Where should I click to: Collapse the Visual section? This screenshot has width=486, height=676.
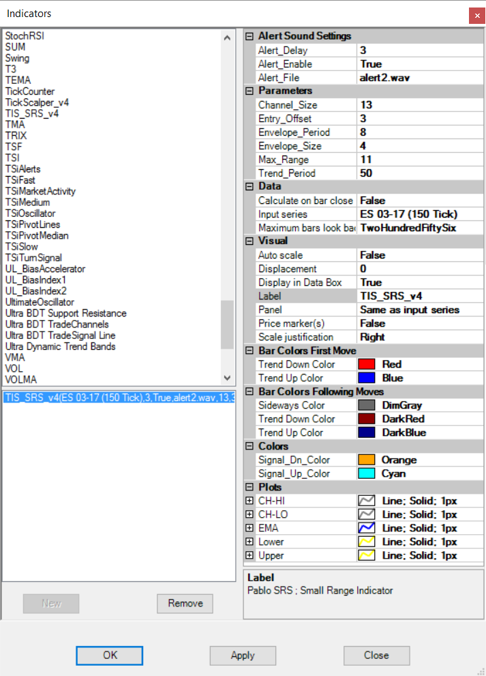pyautogui.click(x=249, y=241)
